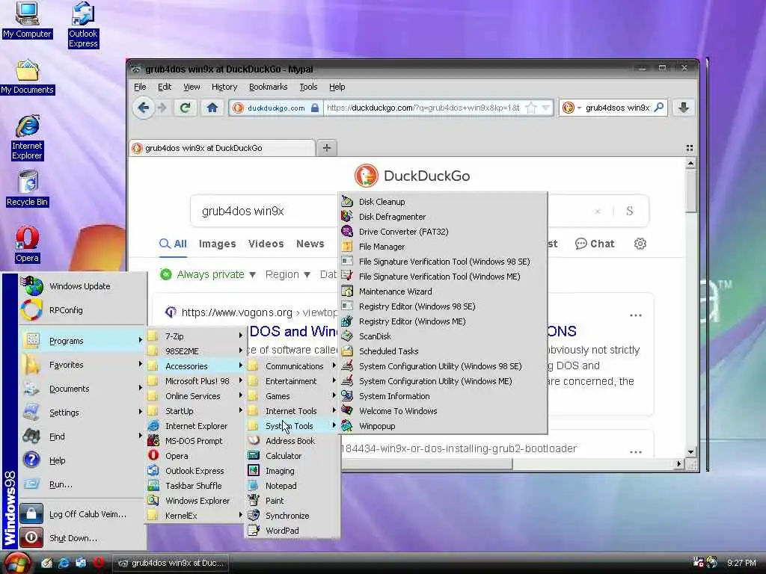Viewport: 766px width, 574px height.
Task: Open DuckDuckGo Chat link
Action: 595,244
